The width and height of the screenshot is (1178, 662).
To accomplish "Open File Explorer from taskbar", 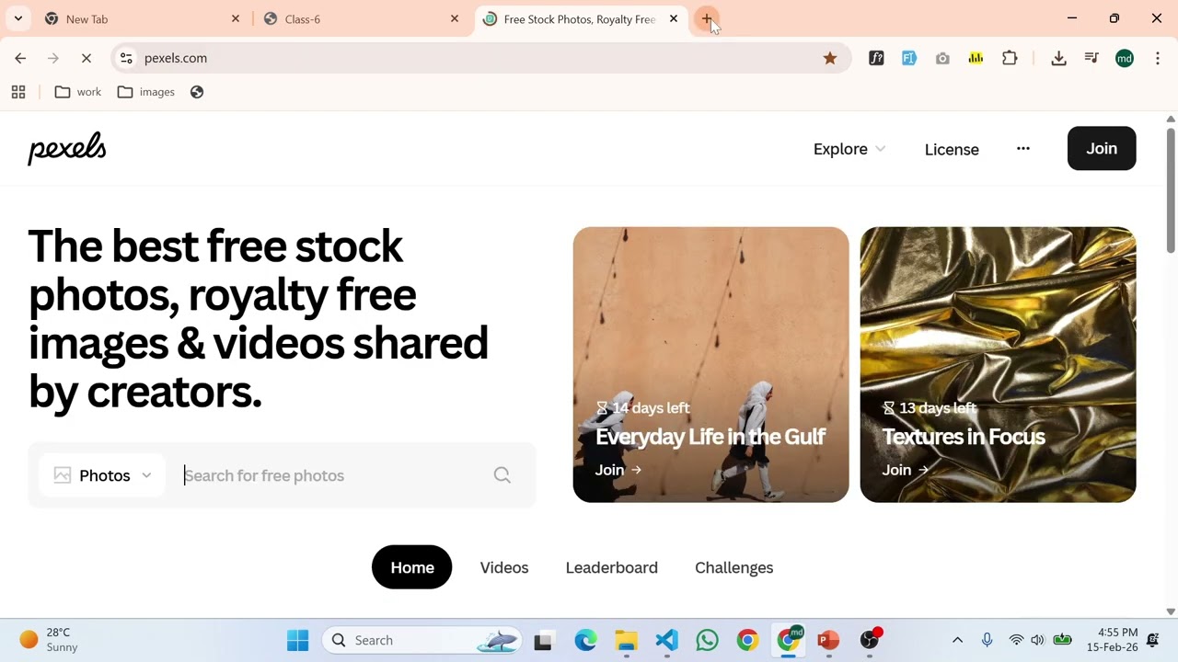I will [626, 640].
